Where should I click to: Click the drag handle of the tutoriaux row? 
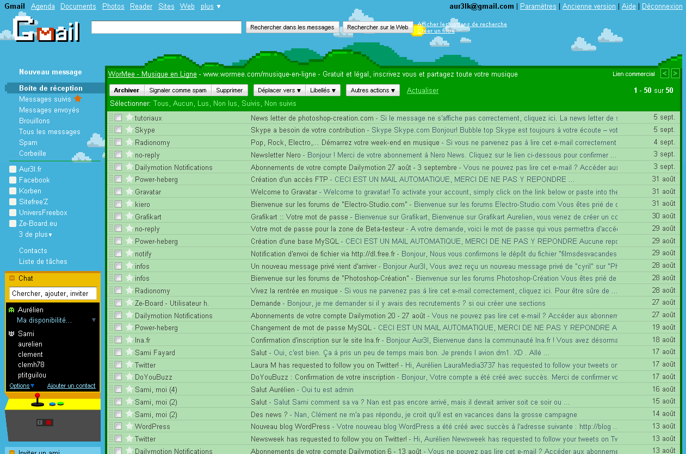(x=111, y=118)
